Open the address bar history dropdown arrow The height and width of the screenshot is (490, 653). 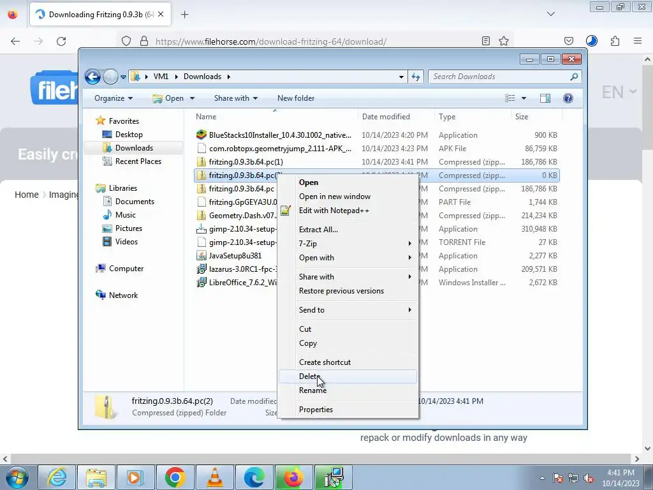pyautogui.click(x=401, y=77)
